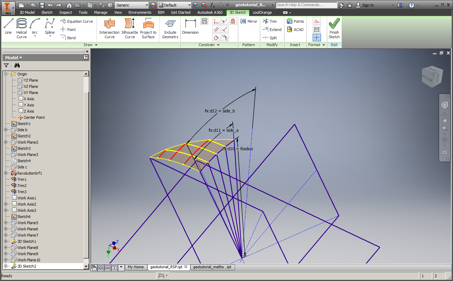Collapse the Origin folder in browser
Viewport: 453px width, 281px height.
pos(6,74)
